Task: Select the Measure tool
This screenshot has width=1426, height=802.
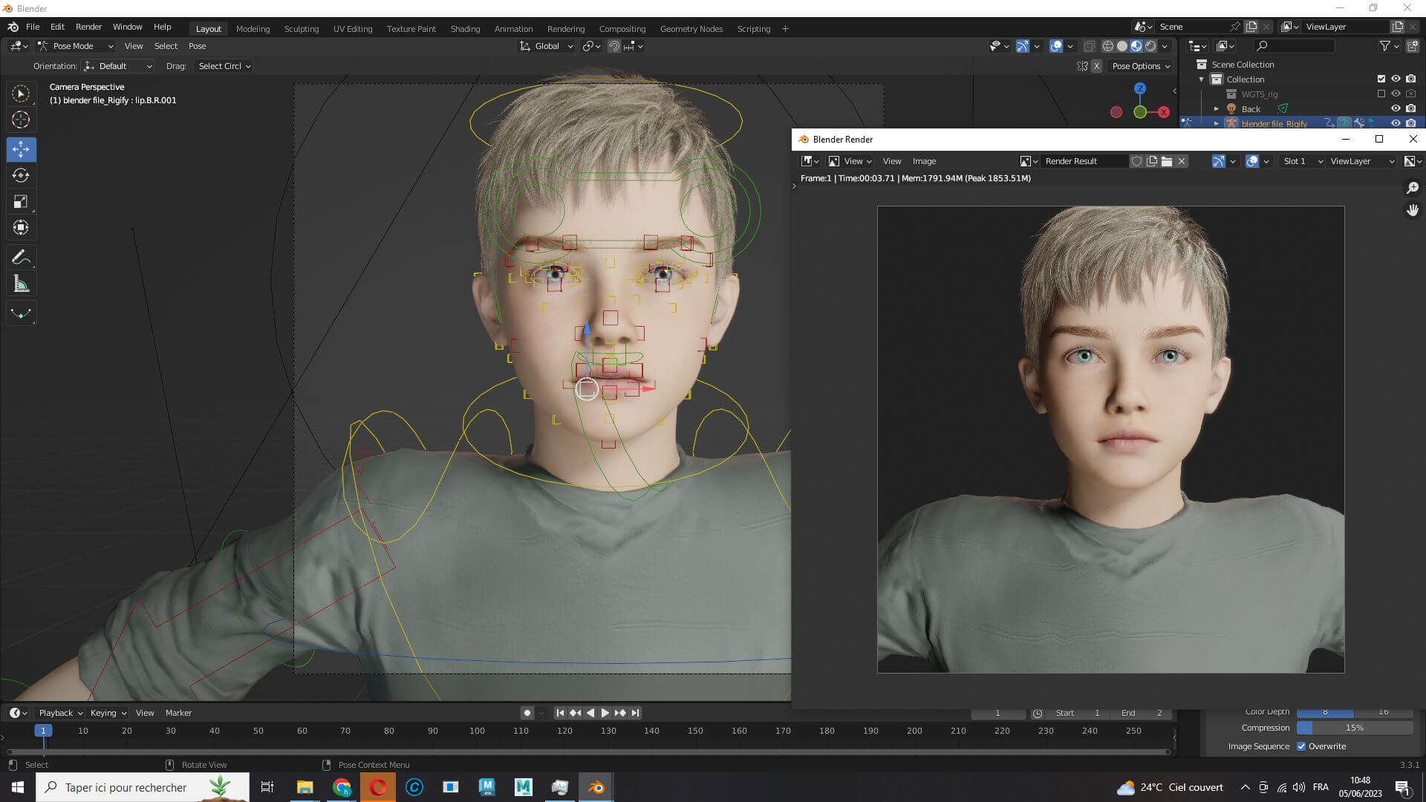Action: click(21, 284)
